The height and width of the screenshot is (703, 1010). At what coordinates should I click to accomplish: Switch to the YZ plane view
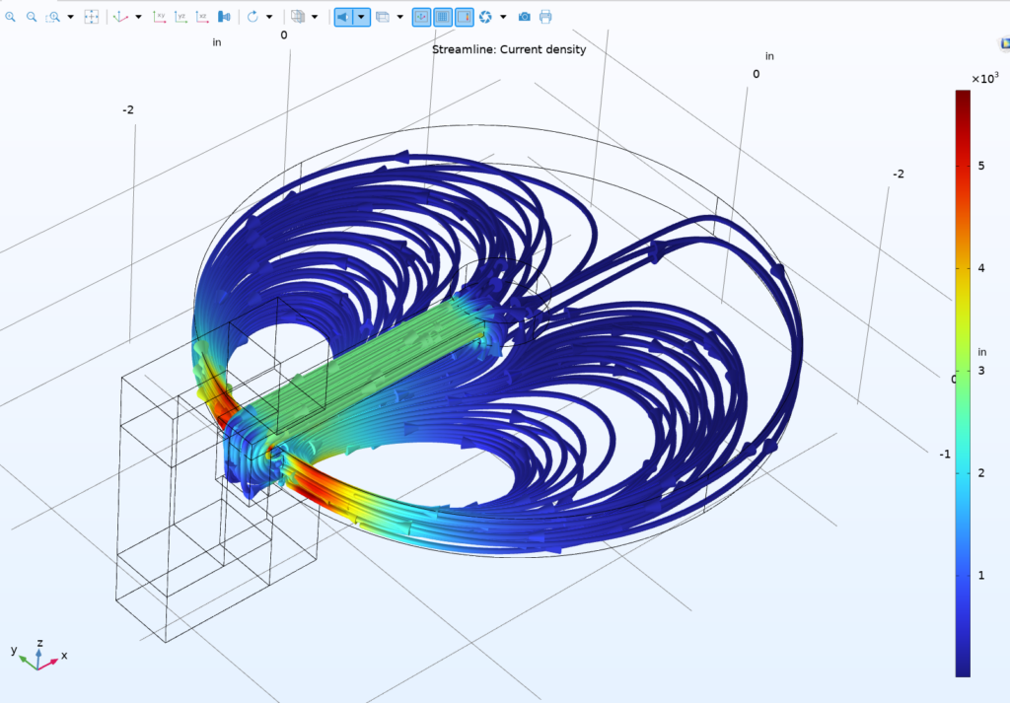click(181, 17)
